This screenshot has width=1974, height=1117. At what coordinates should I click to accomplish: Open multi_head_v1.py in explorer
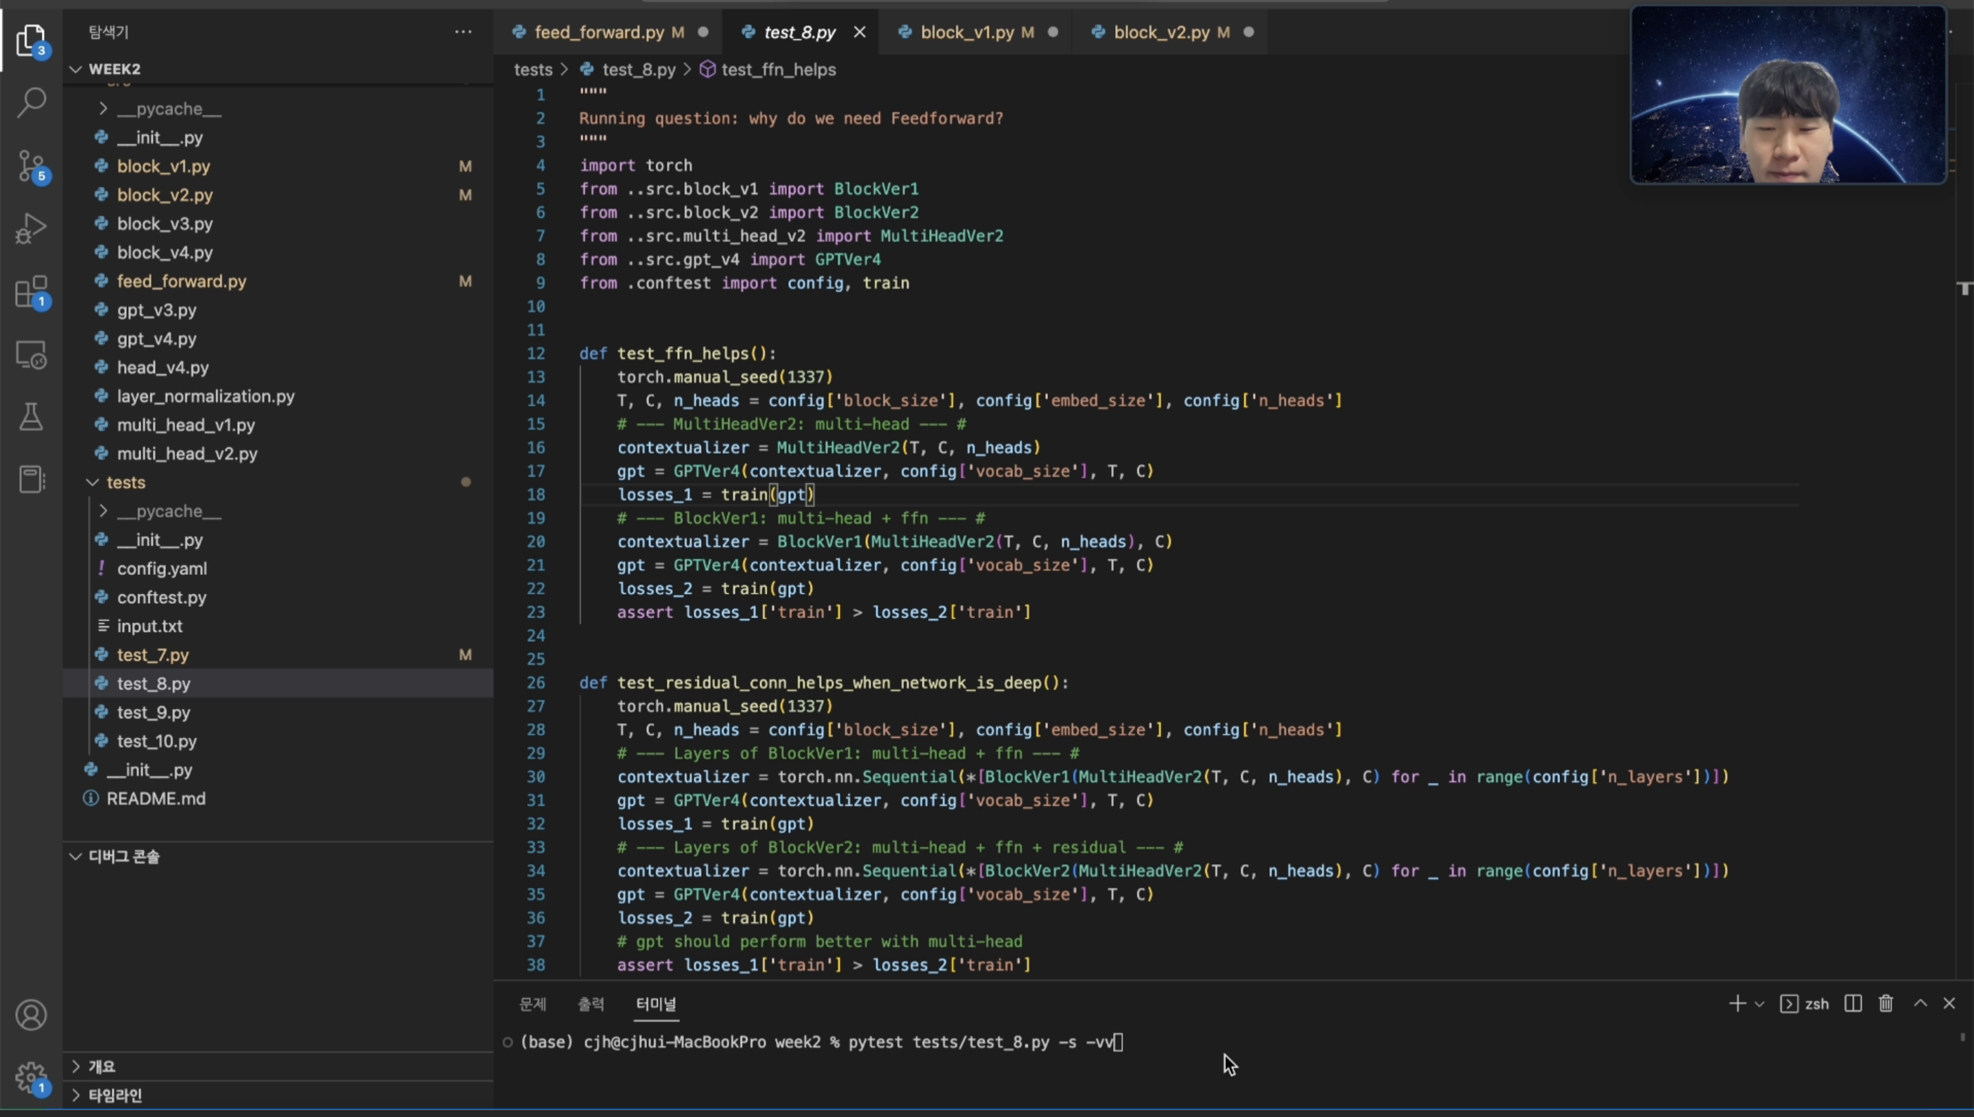(278, 425)
